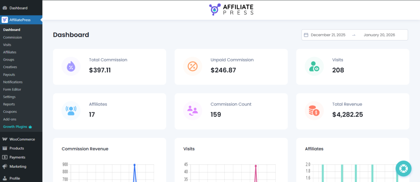The width and height of the screenshot is (420, 182).
Task: Open the Commission submenu page
Action: coord(13,37)
